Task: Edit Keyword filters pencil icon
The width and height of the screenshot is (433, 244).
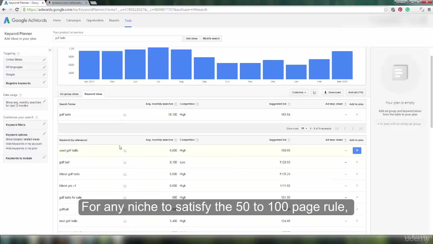Action: (44, 124)
